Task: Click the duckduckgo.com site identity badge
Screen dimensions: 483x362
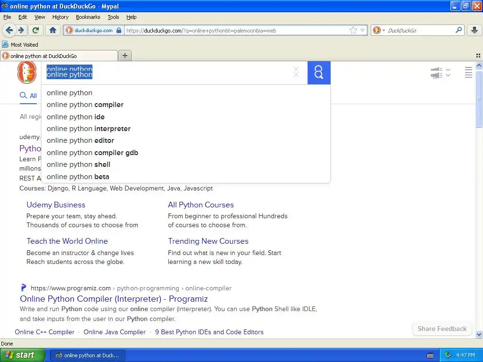Action: 94,30
